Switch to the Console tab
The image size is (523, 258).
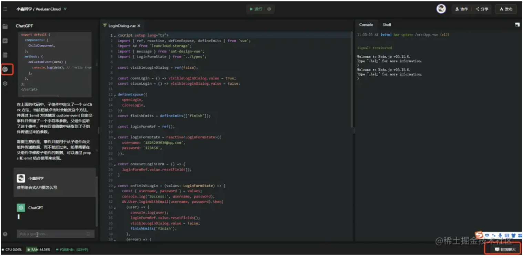[x=366, y=25]
